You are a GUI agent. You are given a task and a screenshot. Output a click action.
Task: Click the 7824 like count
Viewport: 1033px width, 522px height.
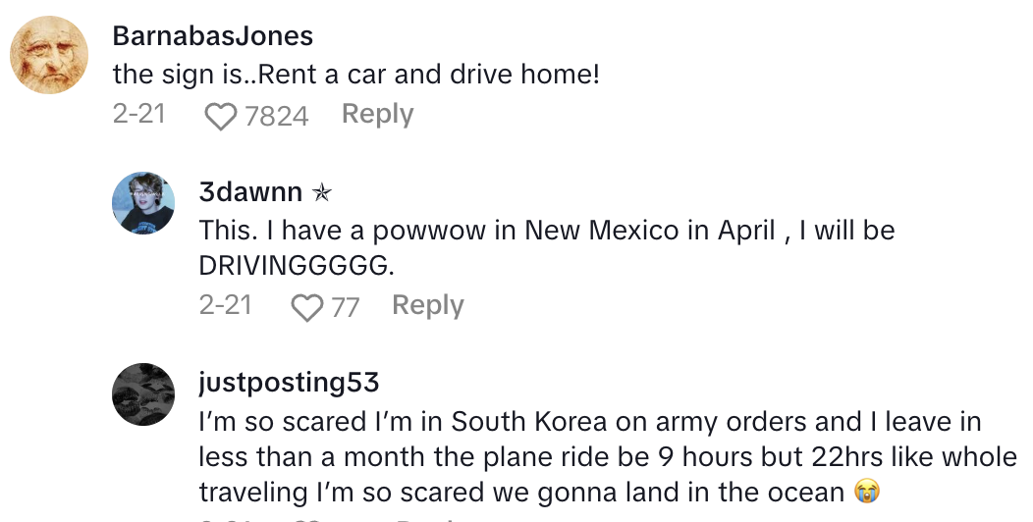pyautogui.click(x=276, y=117)
